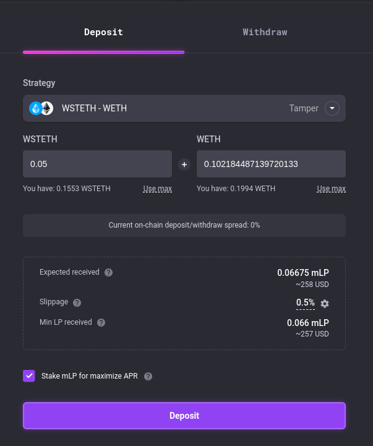Click help icon beside Slippage label
373x446 pixels.
click(x=77, y=302)
